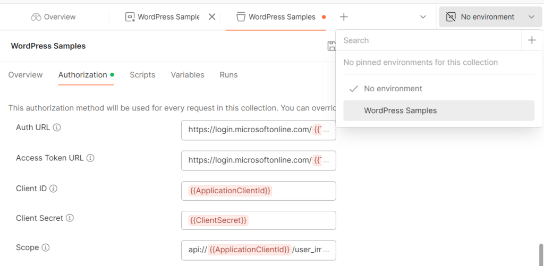544x266 pixels.
Task: Click the No pinned environments message
Action: point(421,63)
